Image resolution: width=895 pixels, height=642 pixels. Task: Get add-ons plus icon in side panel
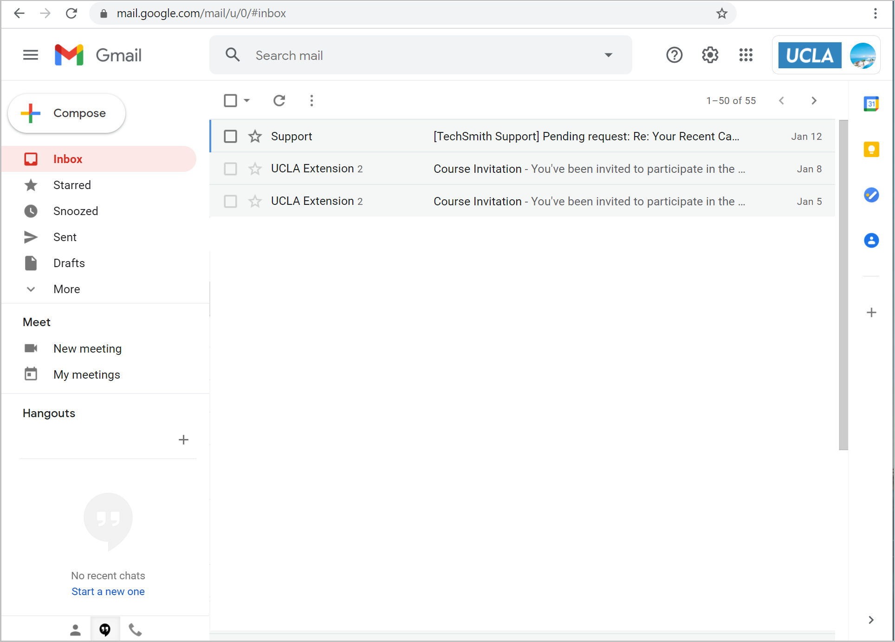click(x=871, y=312)
